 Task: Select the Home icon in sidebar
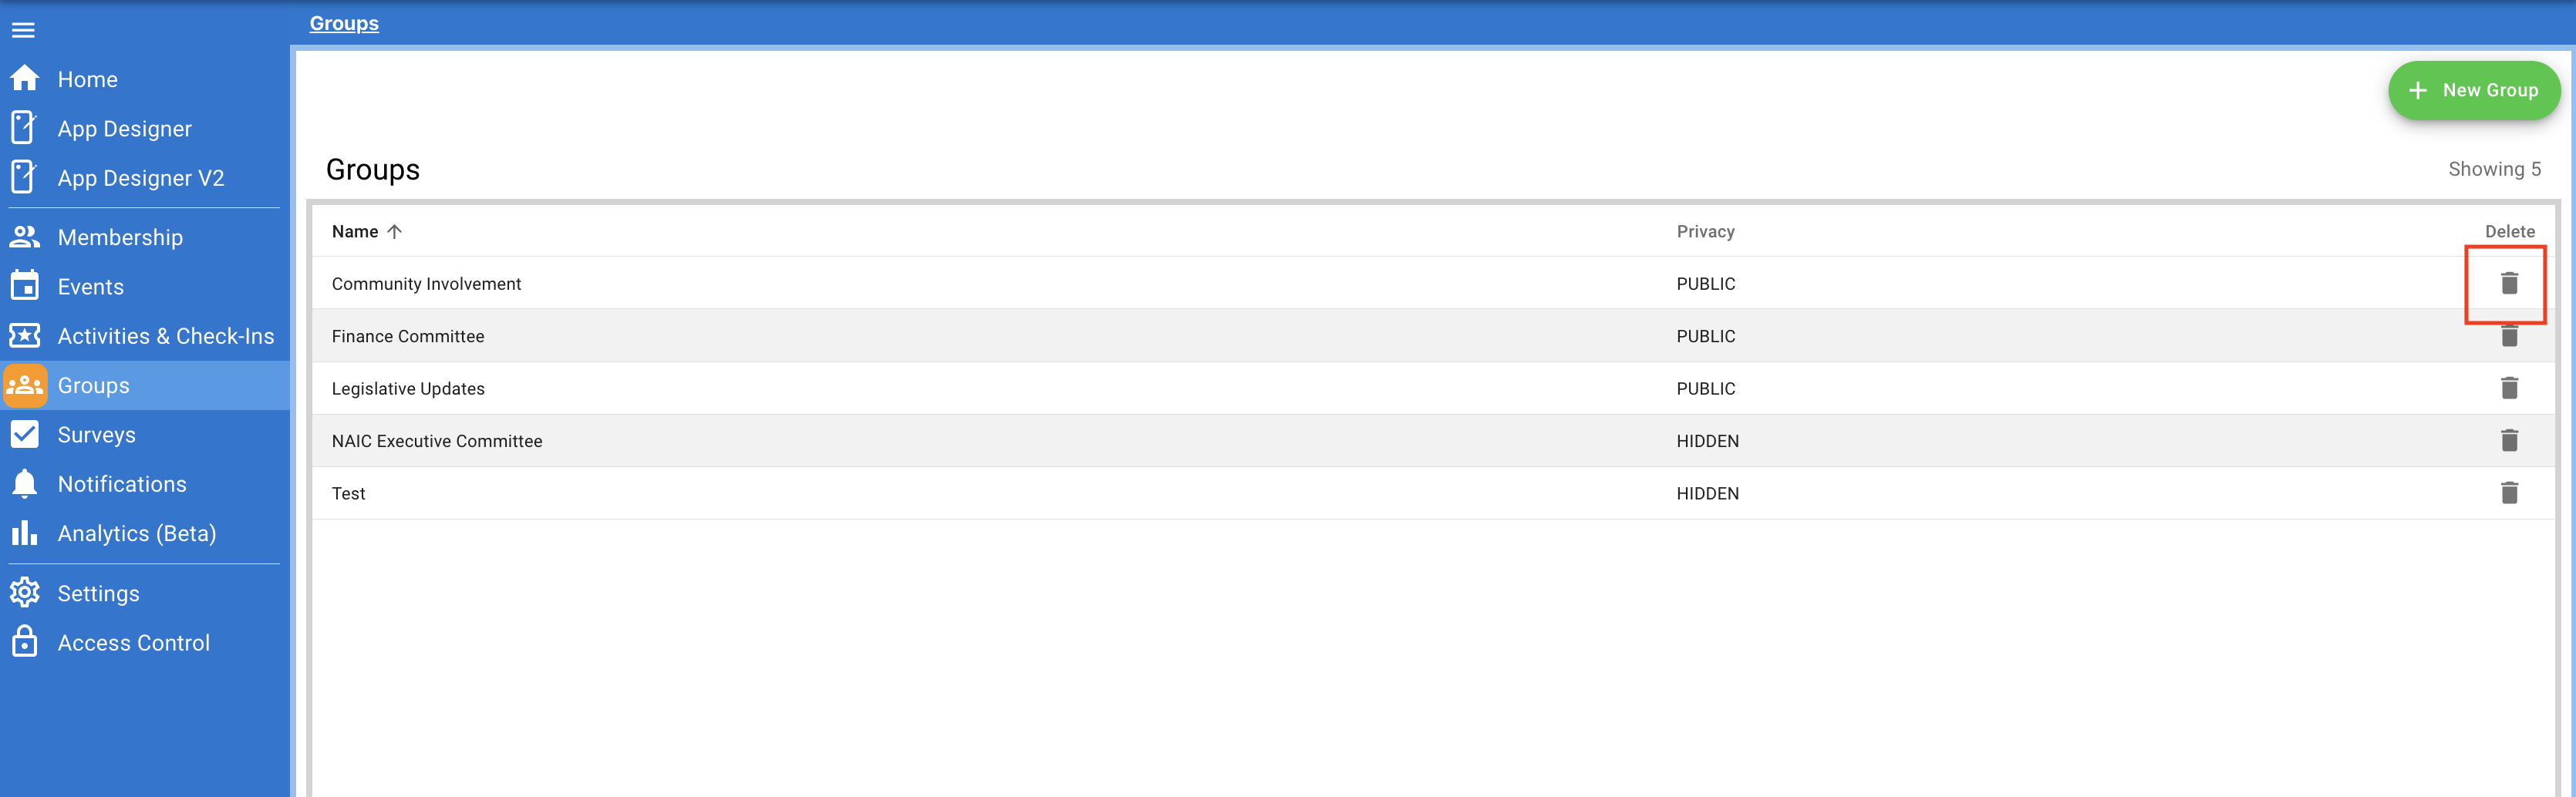[x=25, y=79]
